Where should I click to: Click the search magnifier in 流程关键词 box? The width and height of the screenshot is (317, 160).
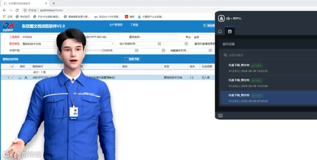(225, 55)
